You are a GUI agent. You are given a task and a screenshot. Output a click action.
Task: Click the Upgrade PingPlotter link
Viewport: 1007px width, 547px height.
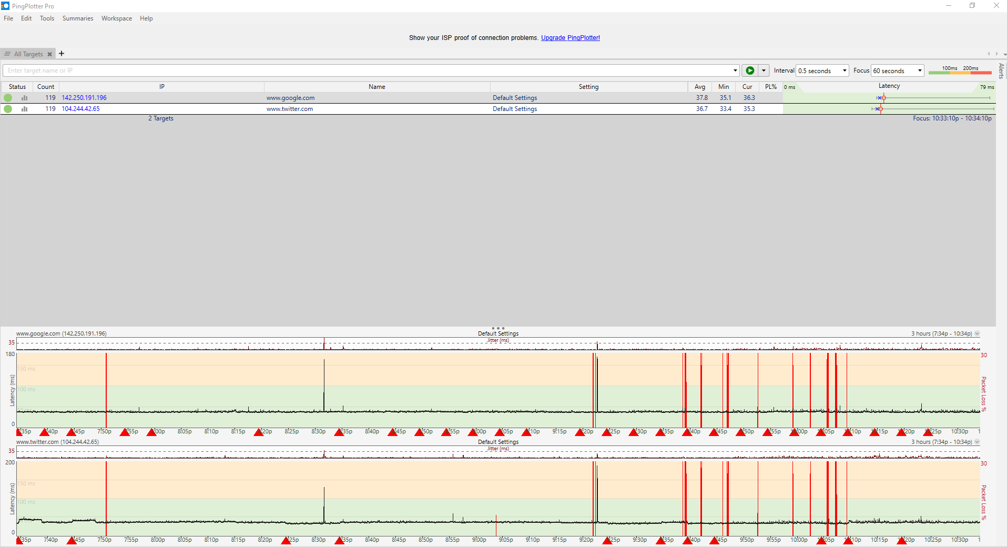tap(570, 38)
